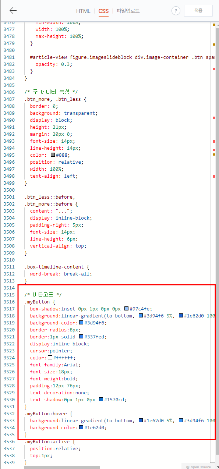Click the '.myButton {' selector on line 3516

40,302
